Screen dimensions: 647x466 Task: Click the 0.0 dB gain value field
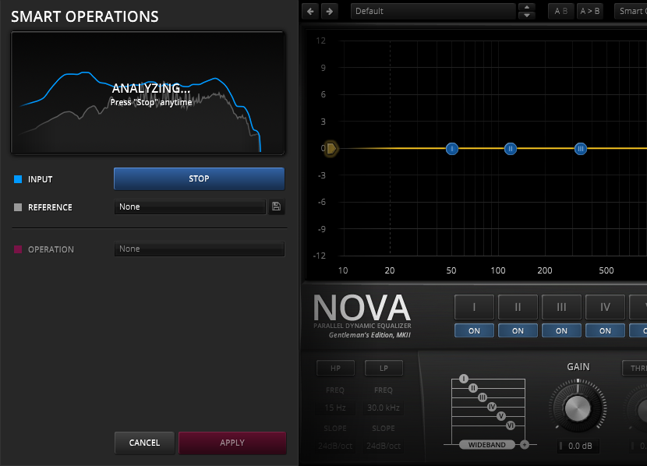pos(578,446)
